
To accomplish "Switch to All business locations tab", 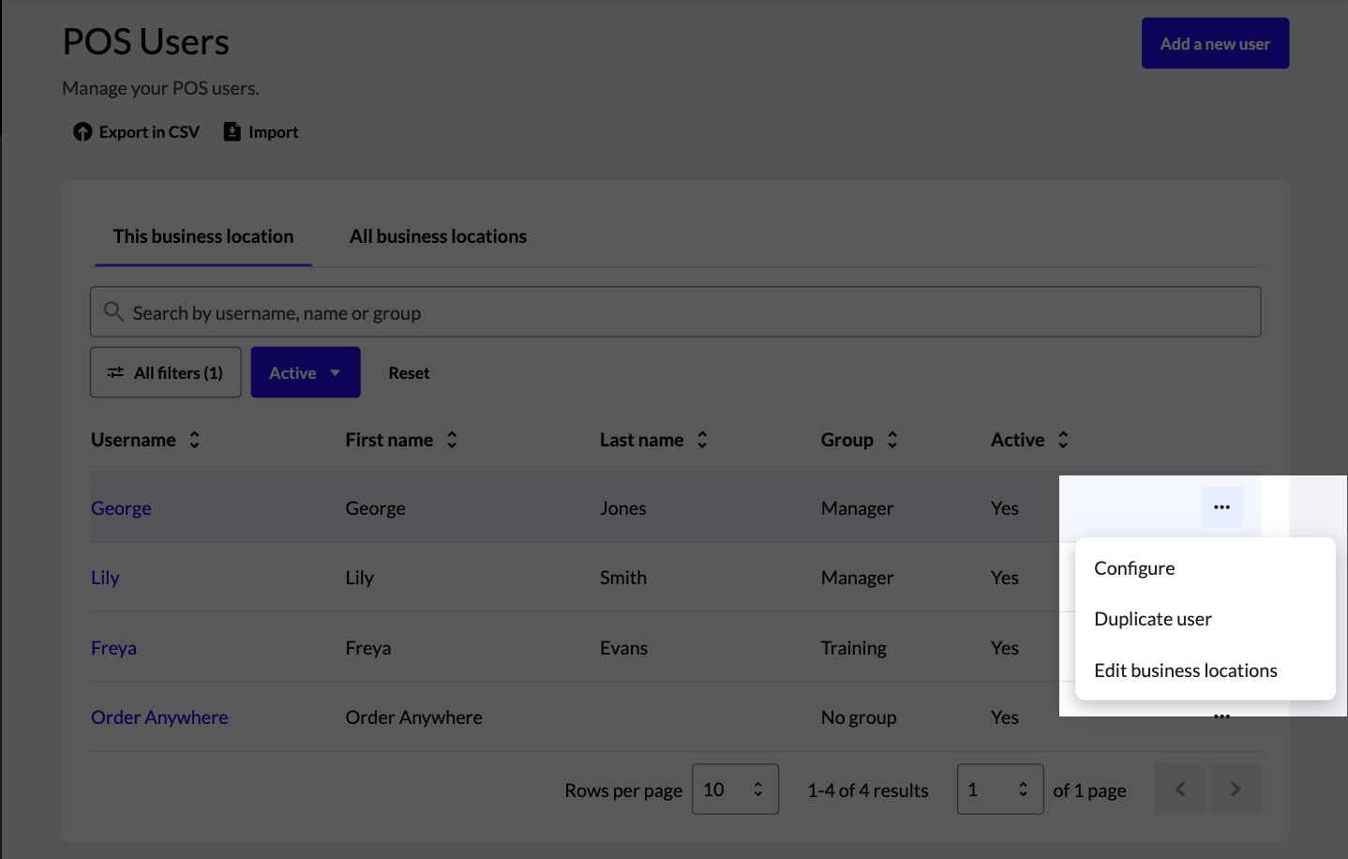I will (438, 236).
